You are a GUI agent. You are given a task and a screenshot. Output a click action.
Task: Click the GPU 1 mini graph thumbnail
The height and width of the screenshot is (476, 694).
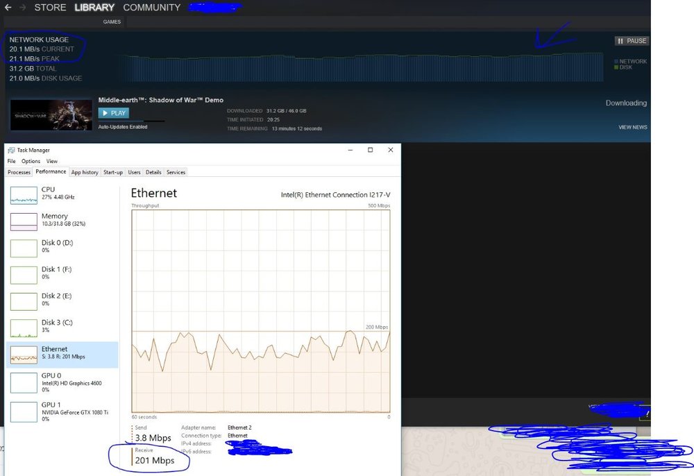(x=24, y=412)
